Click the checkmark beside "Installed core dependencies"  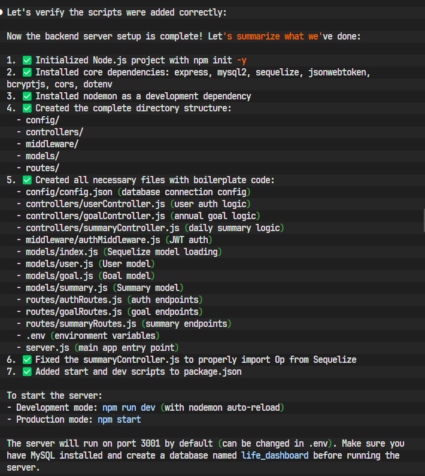tap(27, 72)
